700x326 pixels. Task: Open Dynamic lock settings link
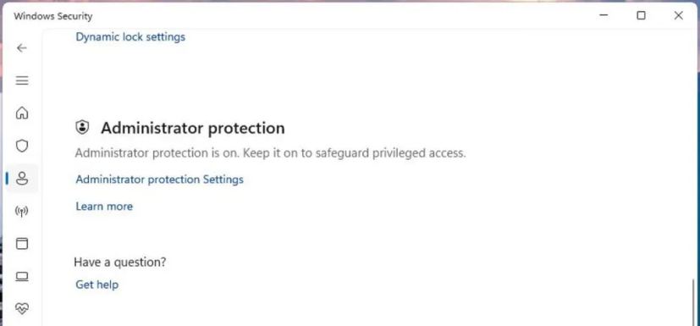(130, 36)
